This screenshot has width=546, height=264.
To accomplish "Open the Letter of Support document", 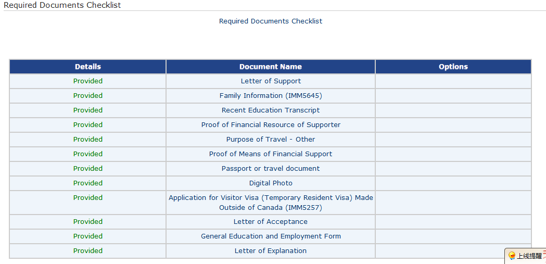I will click(271, 81).
